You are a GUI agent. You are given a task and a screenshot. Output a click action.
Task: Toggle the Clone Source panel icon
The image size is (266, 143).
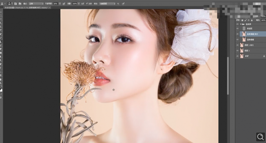20,3
